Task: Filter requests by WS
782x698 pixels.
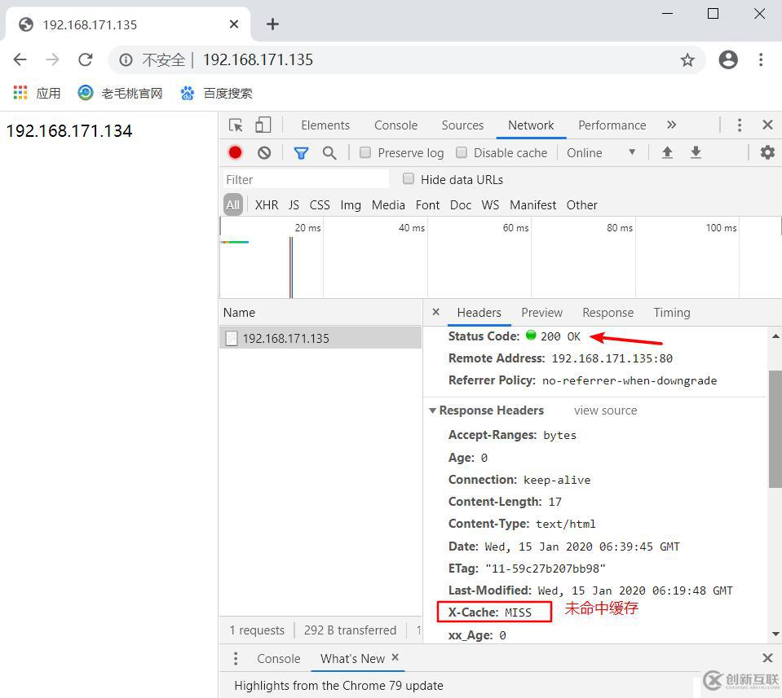Action: [490, 204]
